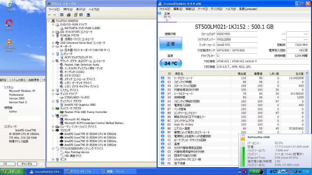The image size is (312, 175).
Task: Click Scan for hardware changes in Device Manager
Action: (x=88, y=15)
